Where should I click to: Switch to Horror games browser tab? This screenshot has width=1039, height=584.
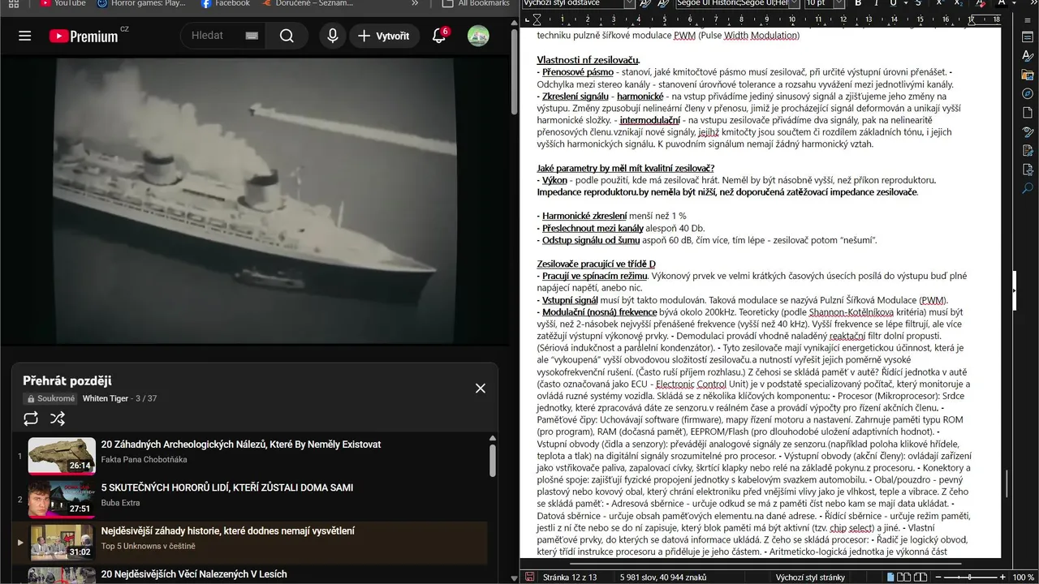[x=141, y=3]
